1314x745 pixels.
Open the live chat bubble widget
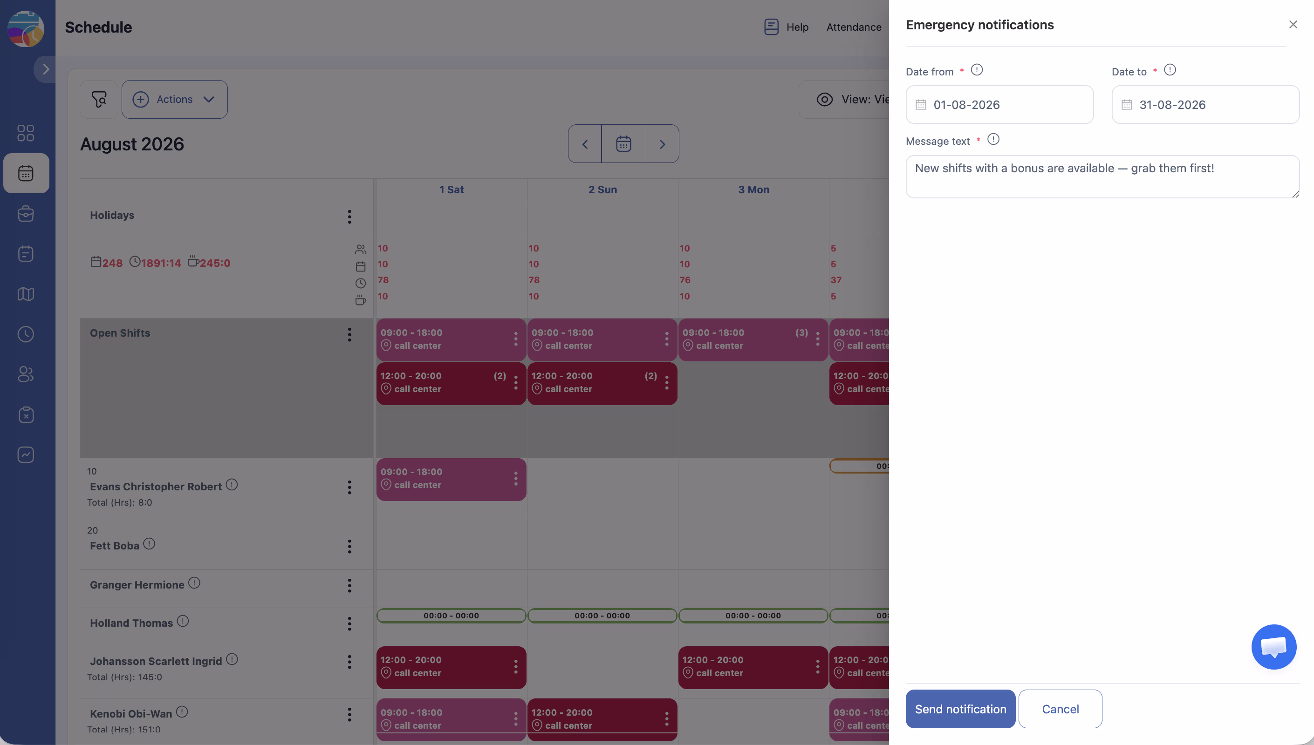(x=1273, y=646)
